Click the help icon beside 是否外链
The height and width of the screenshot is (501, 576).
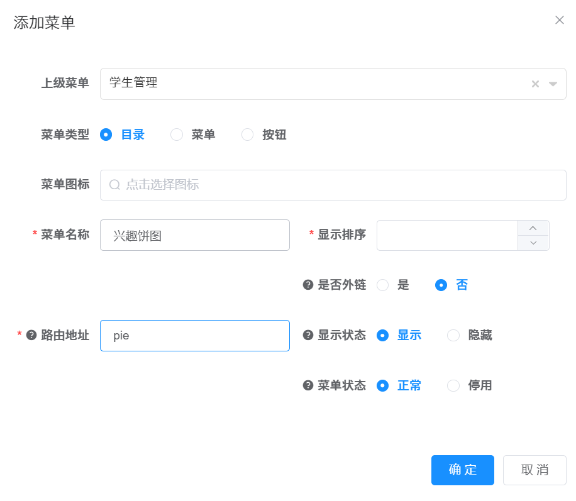(x=308, y=285)
